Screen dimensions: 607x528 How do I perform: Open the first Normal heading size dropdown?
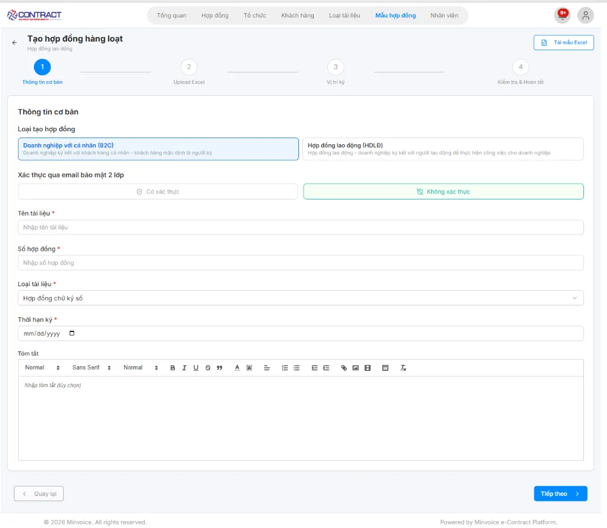42,368
